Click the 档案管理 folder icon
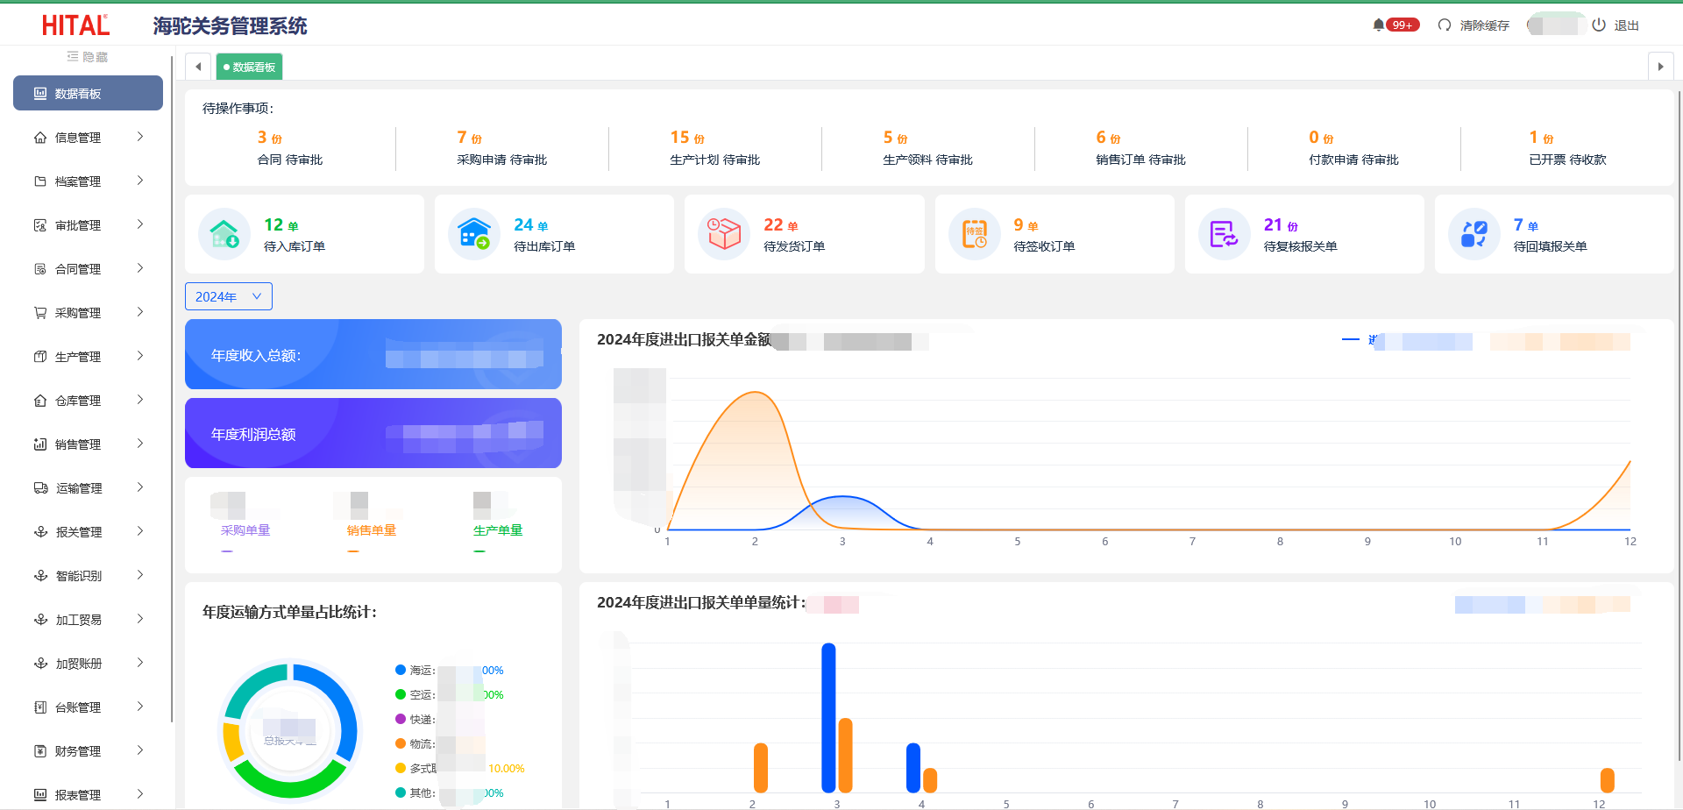1683x810 pixels. click(x=40, y=181)
